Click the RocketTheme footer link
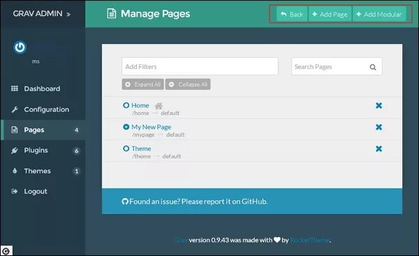This screenshot has width=419, height=256. point(309,240)
